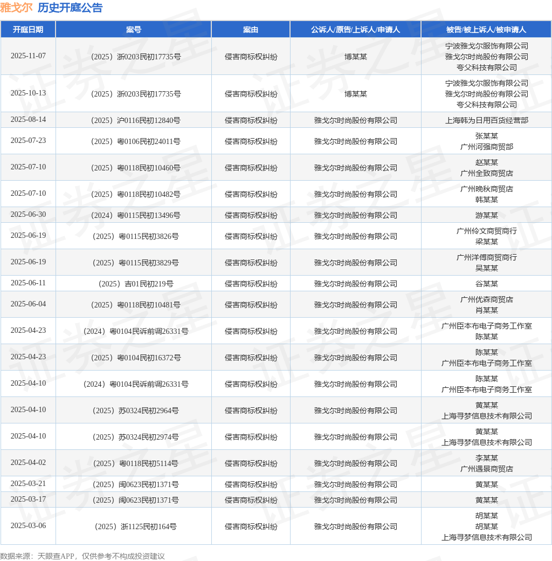552x561 pixels.
Task: Click case number 浙0203民初17735号 in the 2025-11-07 row
Action: tap(136, 57)
